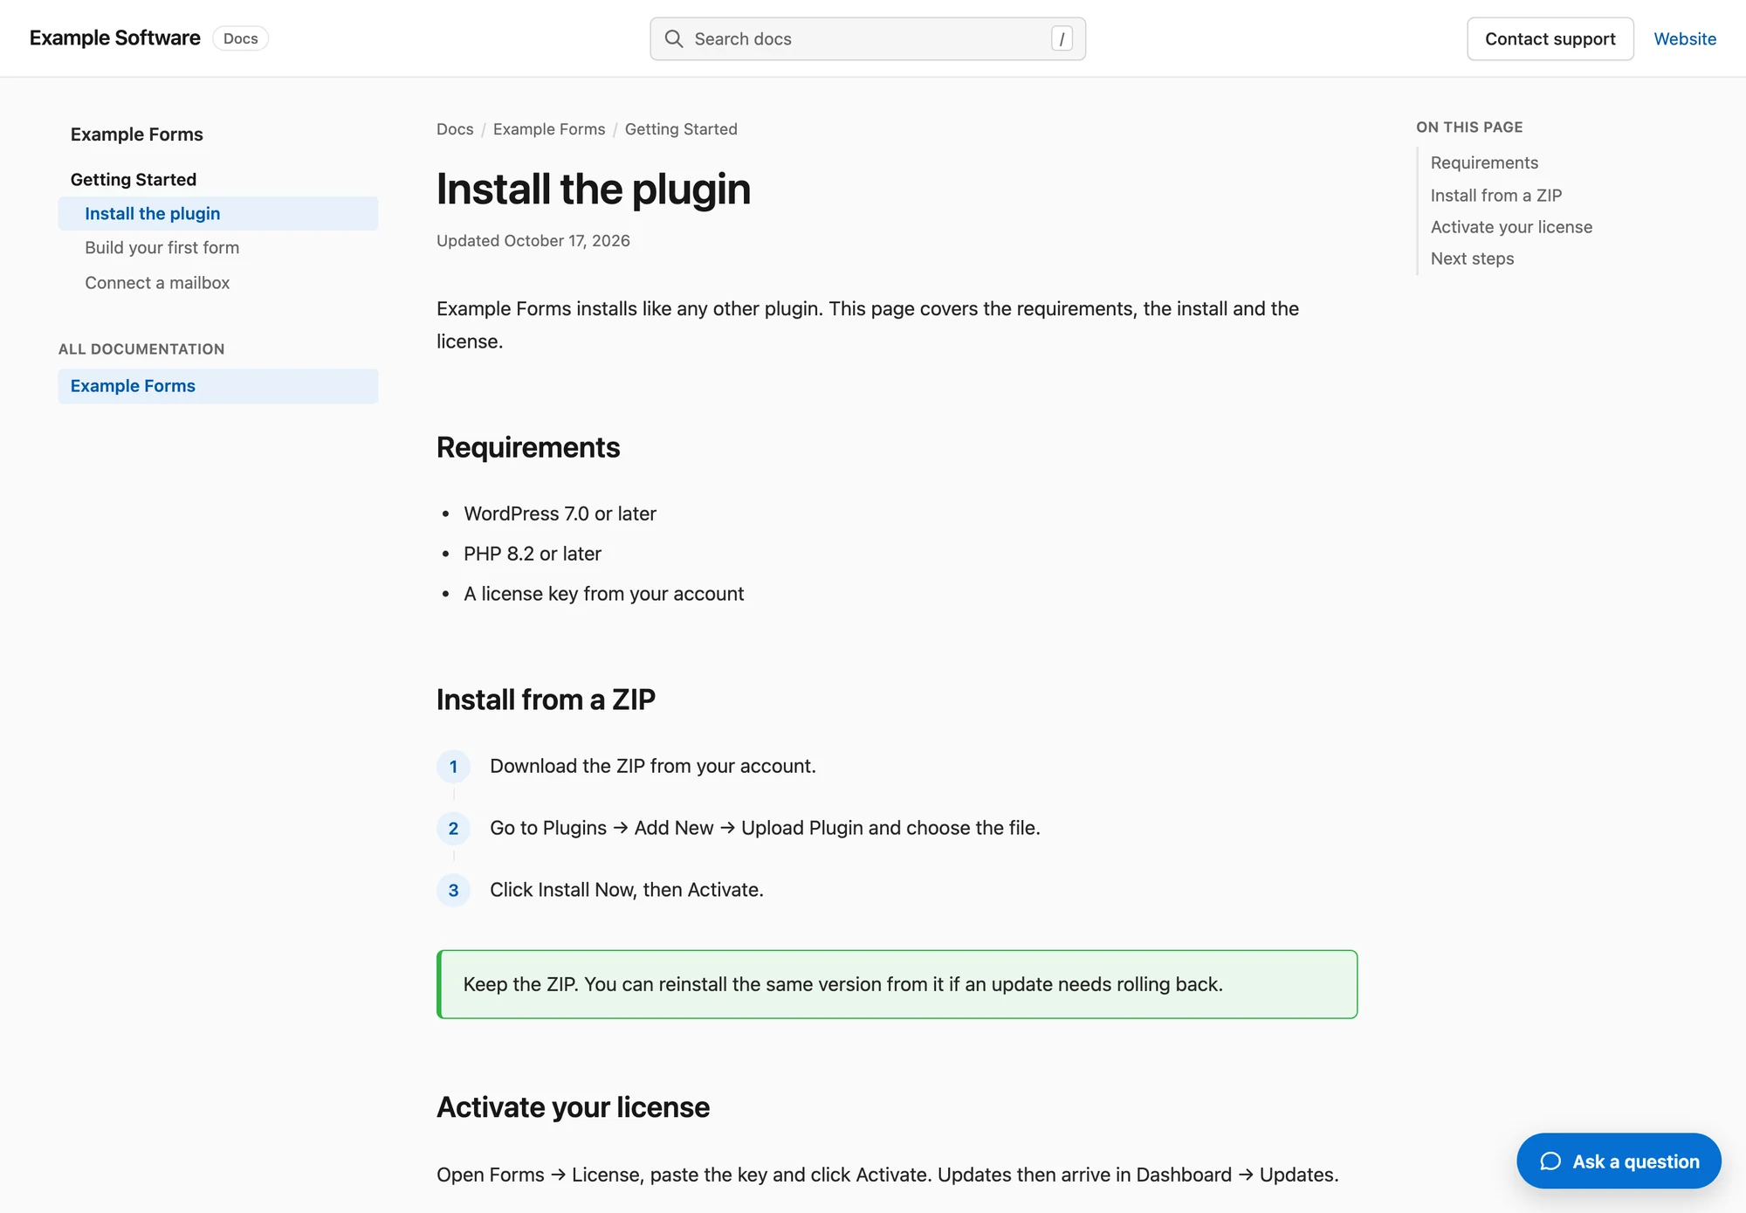Jump to Next steps section link
The image size is (1746, 1213).
click(1472, 258)
